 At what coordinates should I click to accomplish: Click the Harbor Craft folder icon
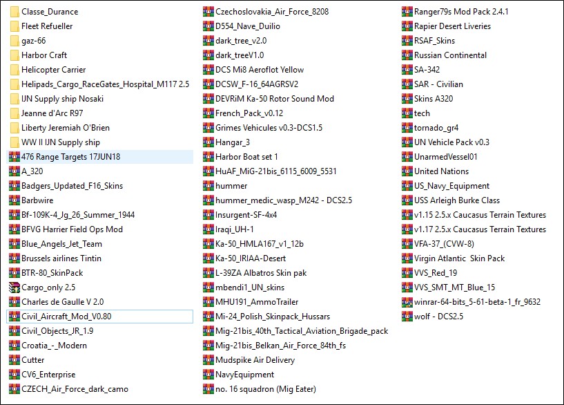coord(14,55)
